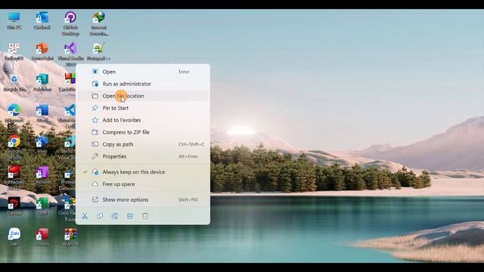Click the Cut scissors icon in context menu
484x272 pixels.
[x=85, y=216]
